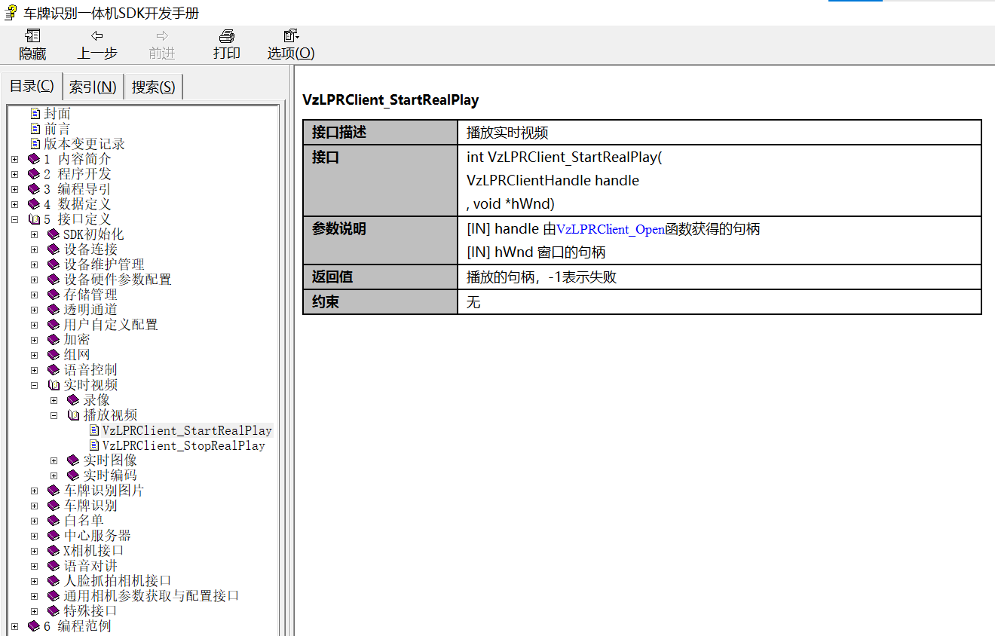Click the 隐藏 (Hide) toolbar icon
The height and width of the screenshot is (636, 995).
(32, 35)
